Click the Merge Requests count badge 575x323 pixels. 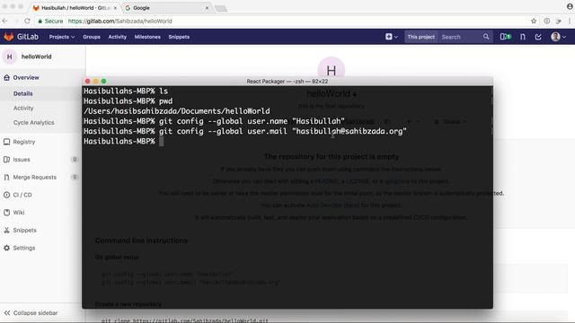pyautogui.click(x=75, y=178)
